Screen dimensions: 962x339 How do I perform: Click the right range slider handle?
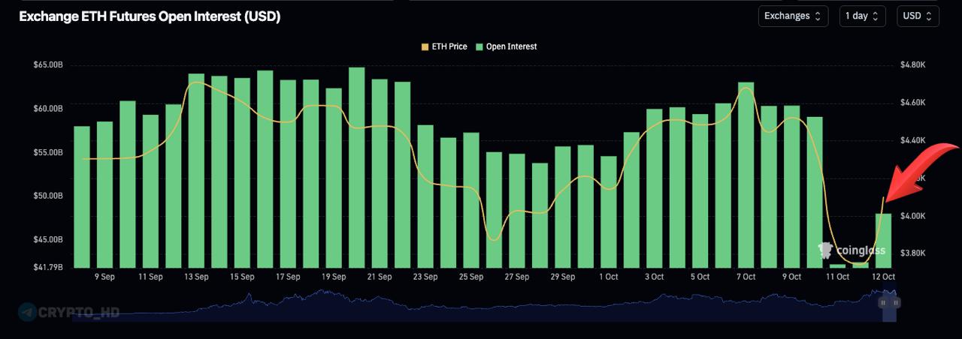click(x=895, y=302)
